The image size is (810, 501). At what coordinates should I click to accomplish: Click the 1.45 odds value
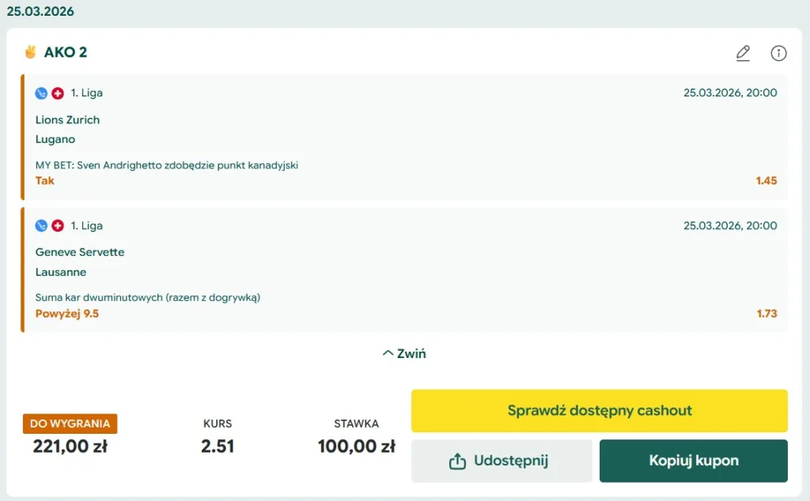coord(766,181)
